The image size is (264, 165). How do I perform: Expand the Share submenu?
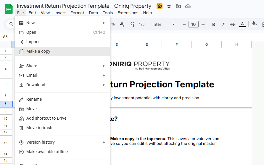62,66
